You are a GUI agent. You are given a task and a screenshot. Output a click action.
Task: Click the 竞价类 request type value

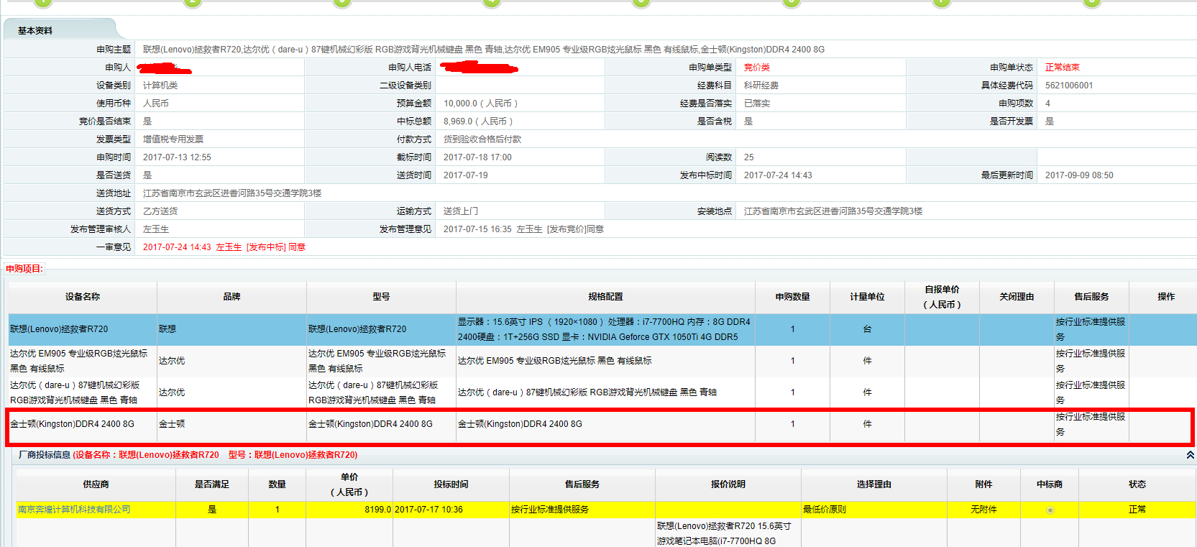(757, 68)
